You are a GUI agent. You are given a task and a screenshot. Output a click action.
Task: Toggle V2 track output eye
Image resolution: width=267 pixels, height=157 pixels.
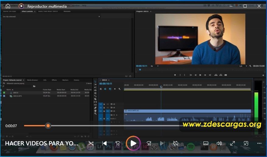pos(114,108)
